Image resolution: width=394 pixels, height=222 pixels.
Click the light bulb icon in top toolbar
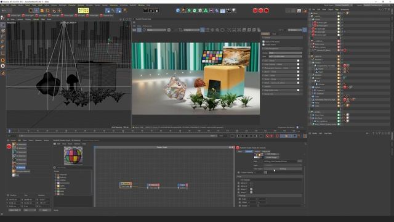(234, 10)
